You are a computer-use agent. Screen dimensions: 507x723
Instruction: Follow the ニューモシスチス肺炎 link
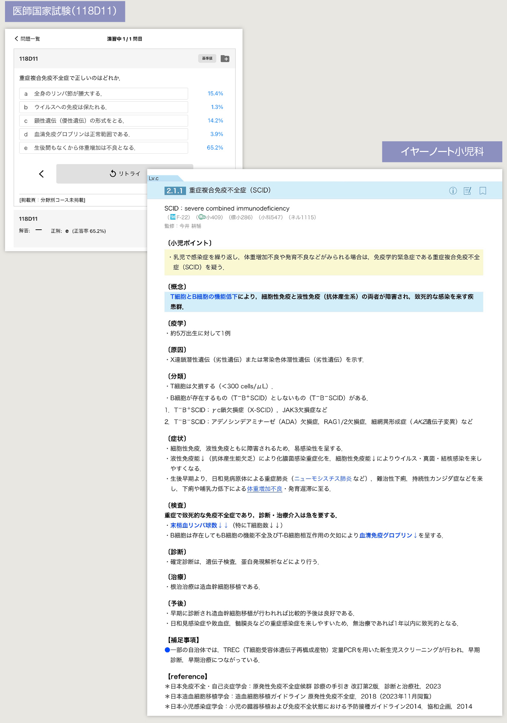click(x=323, y=479)
